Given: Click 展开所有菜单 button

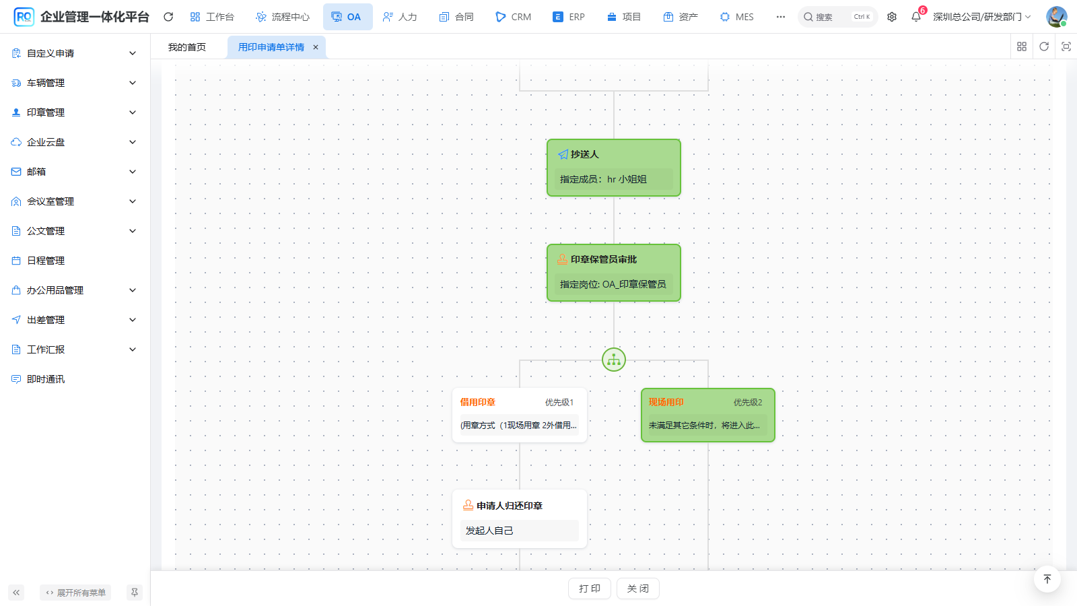Looking at the screenshot, I should (x=75, y=593).
